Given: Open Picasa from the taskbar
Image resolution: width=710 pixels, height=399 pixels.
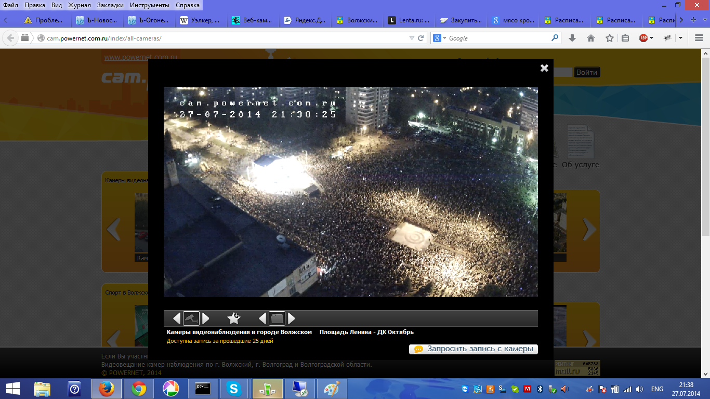Looking at the screenshot, I should coord(170,389).
